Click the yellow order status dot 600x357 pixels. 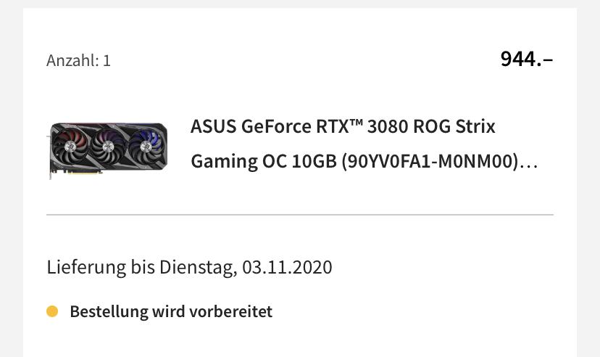pyautogui.click(x=52, y=312)
